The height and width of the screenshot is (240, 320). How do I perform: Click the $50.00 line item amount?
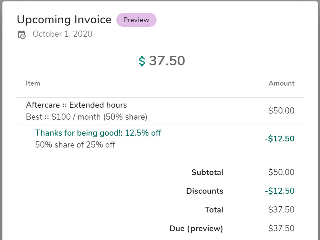click(281, 110)
